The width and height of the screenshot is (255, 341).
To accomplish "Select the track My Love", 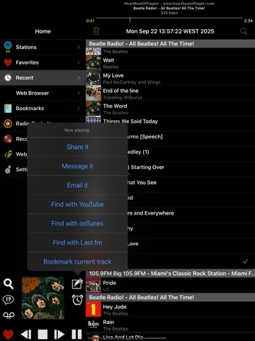I will (x=170, y=78).
